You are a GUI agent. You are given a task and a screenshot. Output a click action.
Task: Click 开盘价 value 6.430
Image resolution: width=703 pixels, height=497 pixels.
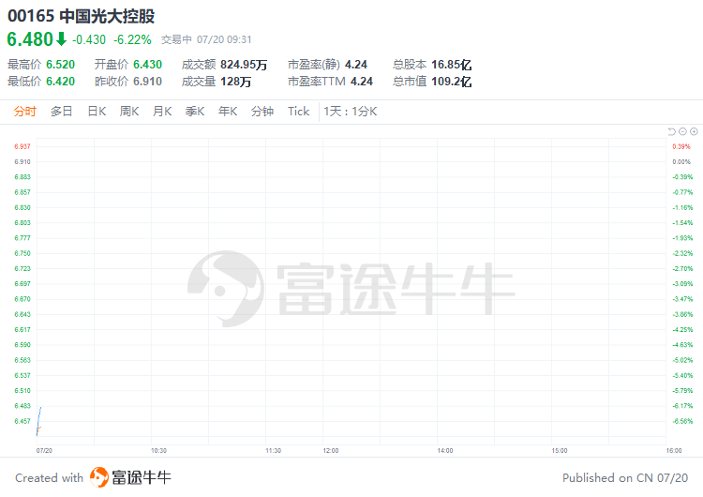coord(147,65)
